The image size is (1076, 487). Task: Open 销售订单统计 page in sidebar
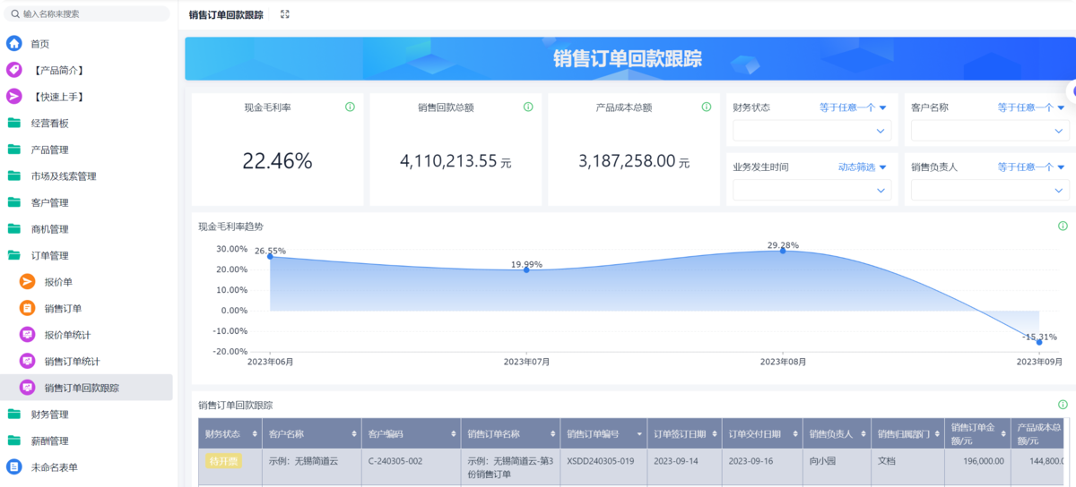[72, 362]
